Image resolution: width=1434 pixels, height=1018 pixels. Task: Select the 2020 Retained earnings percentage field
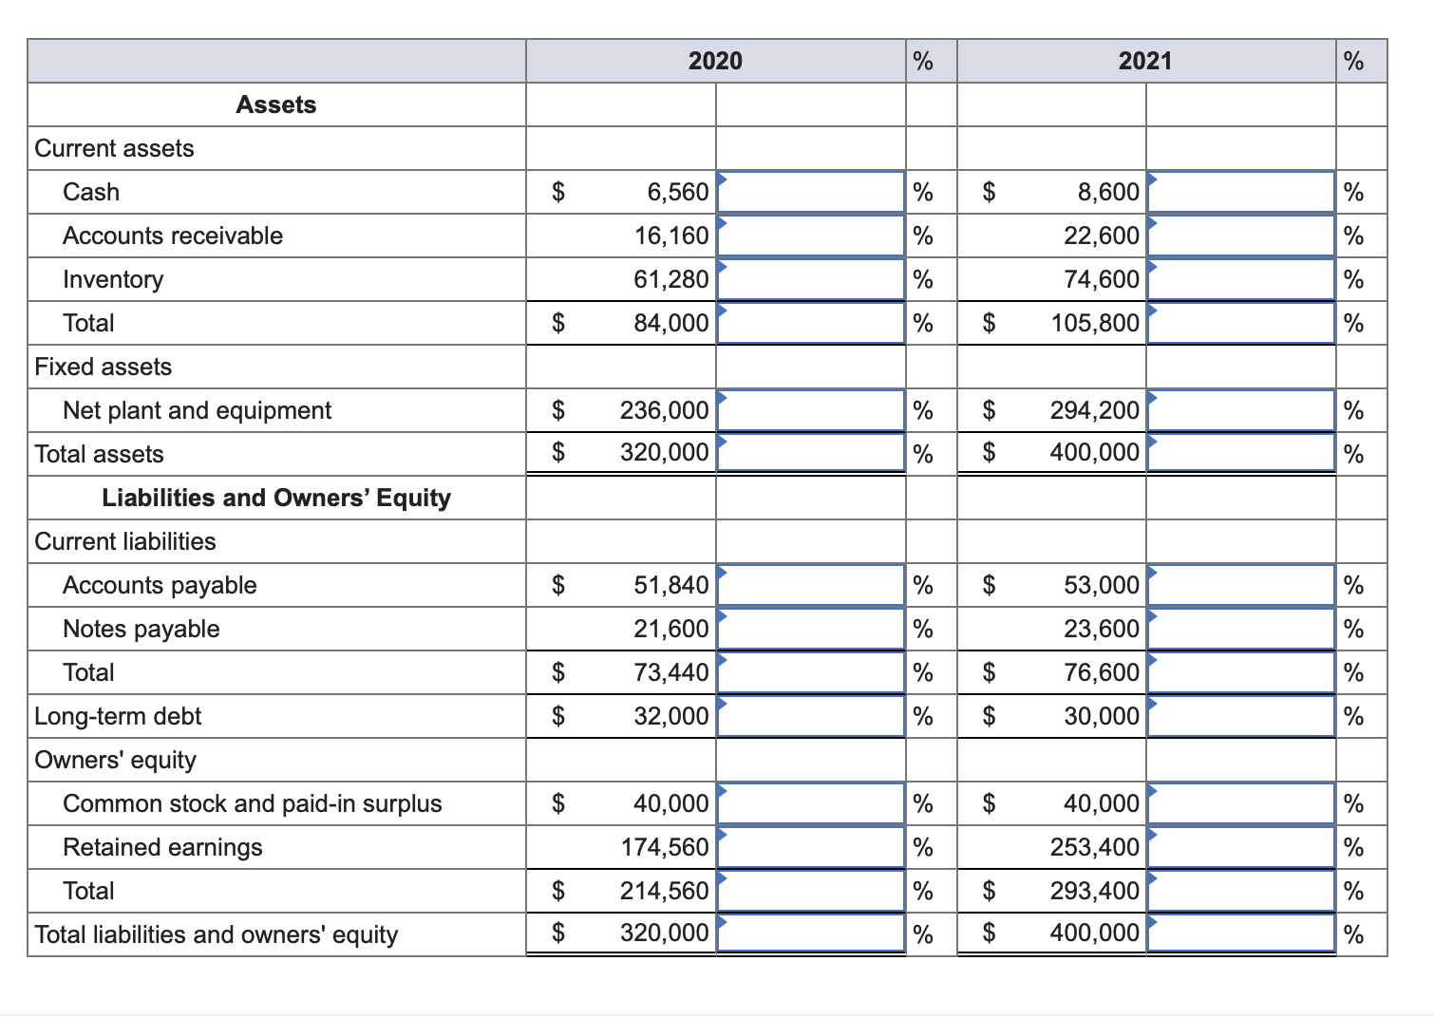811,847
